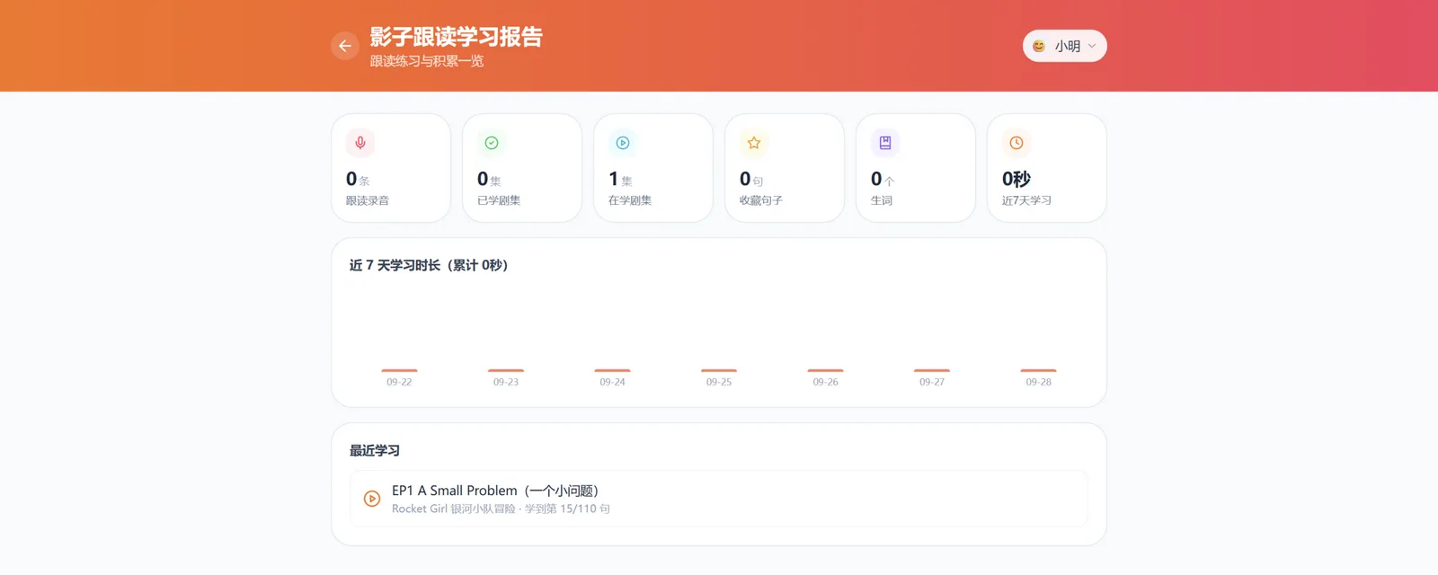Click the purple book icon for 生词
The height and width of the screenshot is (575, 1438).
point(885,143)
